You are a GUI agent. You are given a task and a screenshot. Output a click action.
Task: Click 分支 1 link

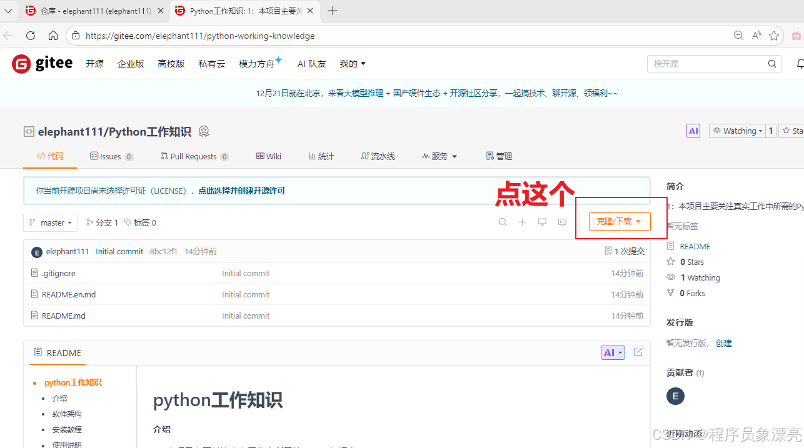[103, 222]
